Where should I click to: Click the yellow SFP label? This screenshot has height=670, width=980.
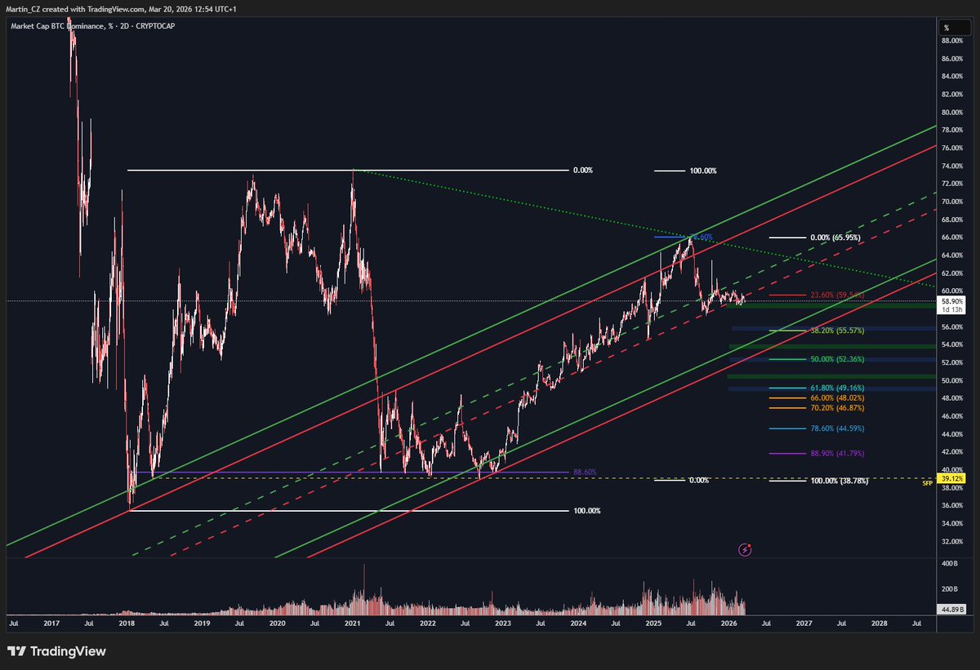[x=928, y=484]
